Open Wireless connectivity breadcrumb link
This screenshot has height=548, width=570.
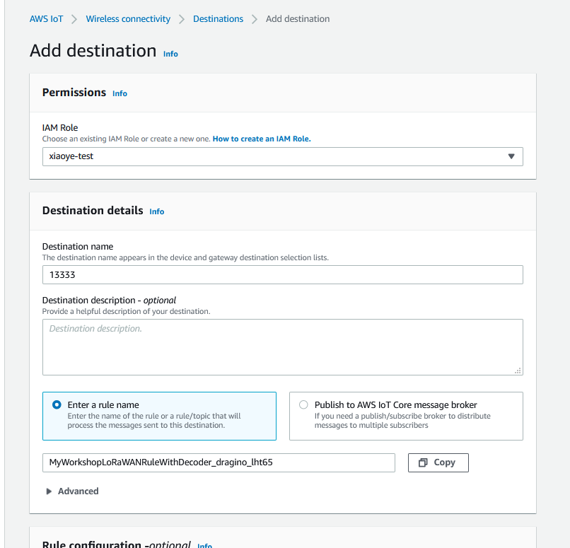(128, 19)
